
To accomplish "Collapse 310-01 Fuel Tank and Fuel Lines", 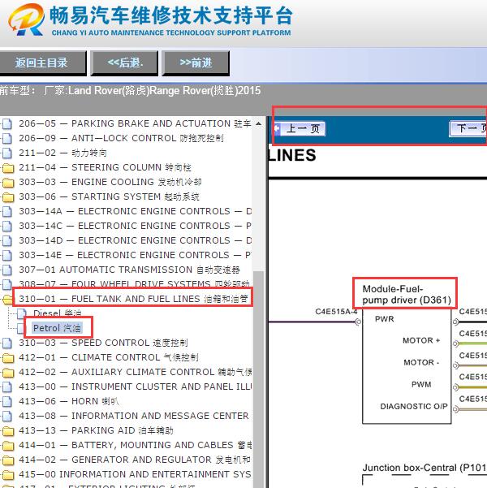I will [8, 300].
